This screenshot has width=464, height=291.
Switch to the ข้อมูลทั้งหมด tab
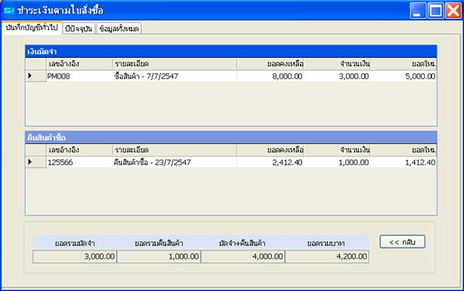click(119, 29)
